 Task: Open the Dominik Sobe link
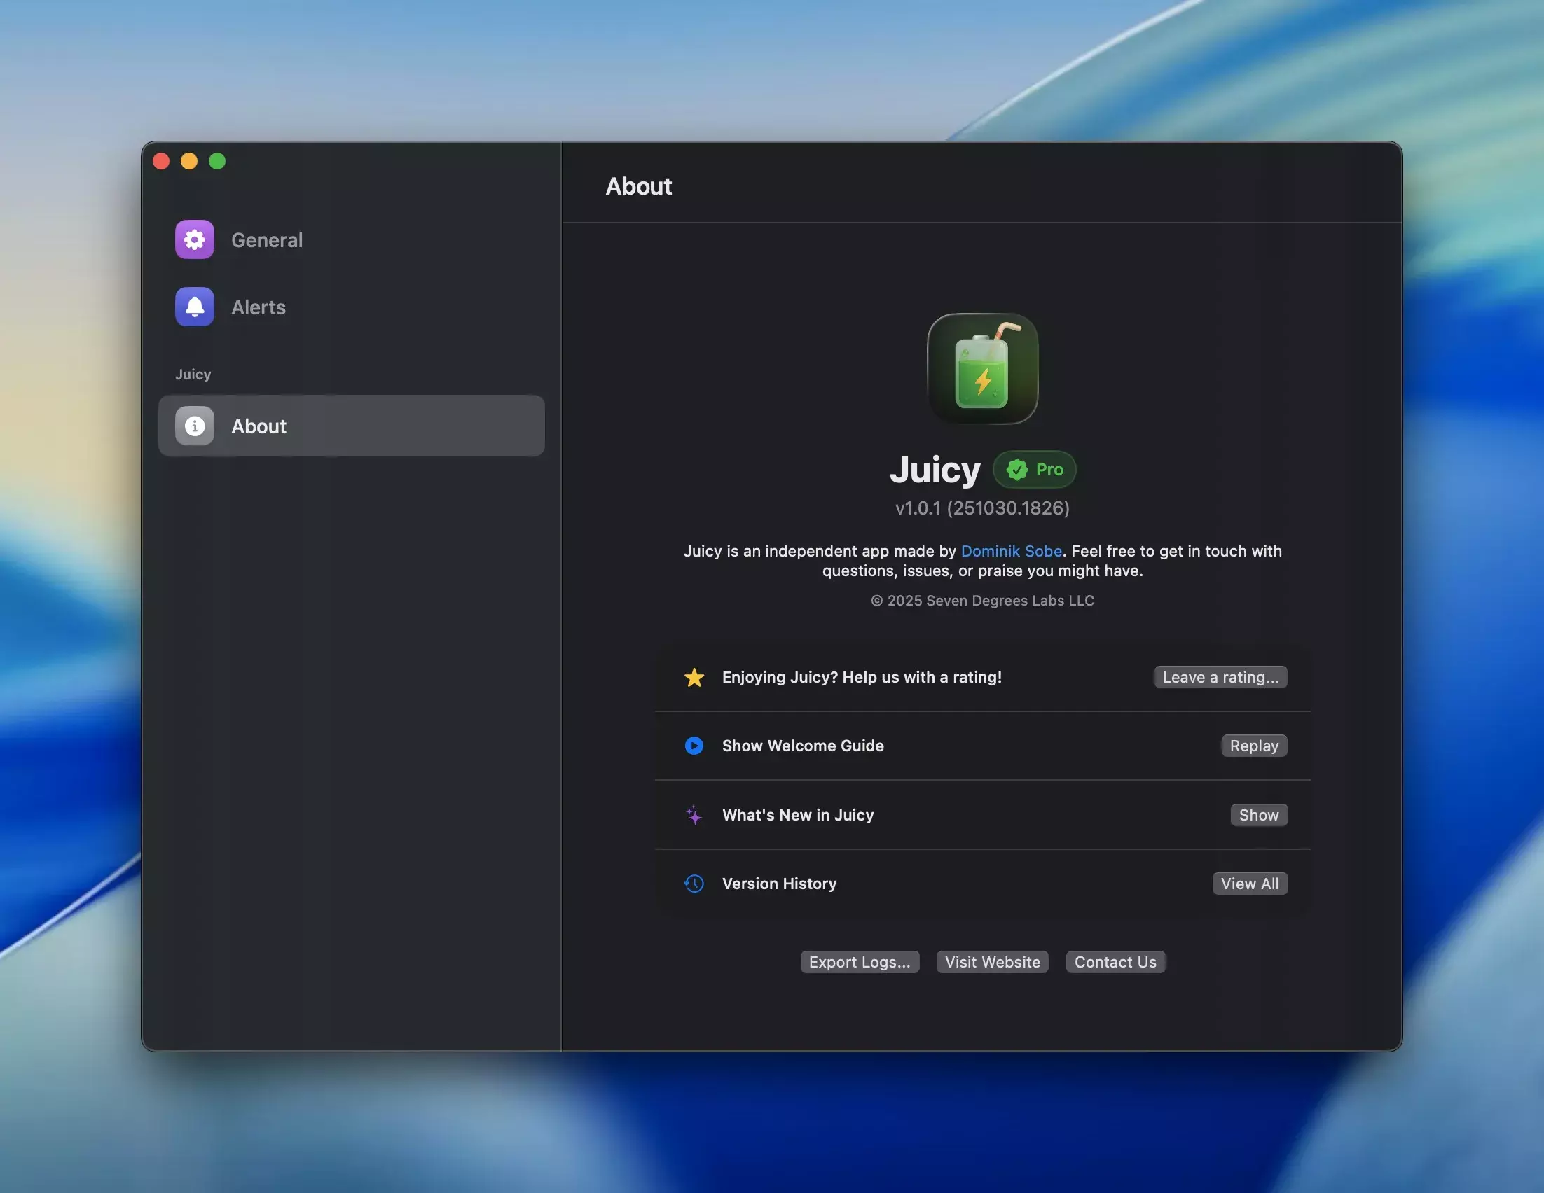(x=1011, y=551)
